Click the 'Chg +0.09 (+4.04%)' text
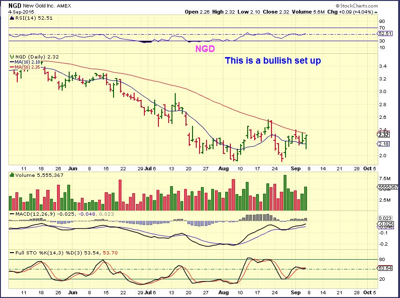The height and width of the screenshot is (298, 400). pyautogui.click(x=350, y=12)
